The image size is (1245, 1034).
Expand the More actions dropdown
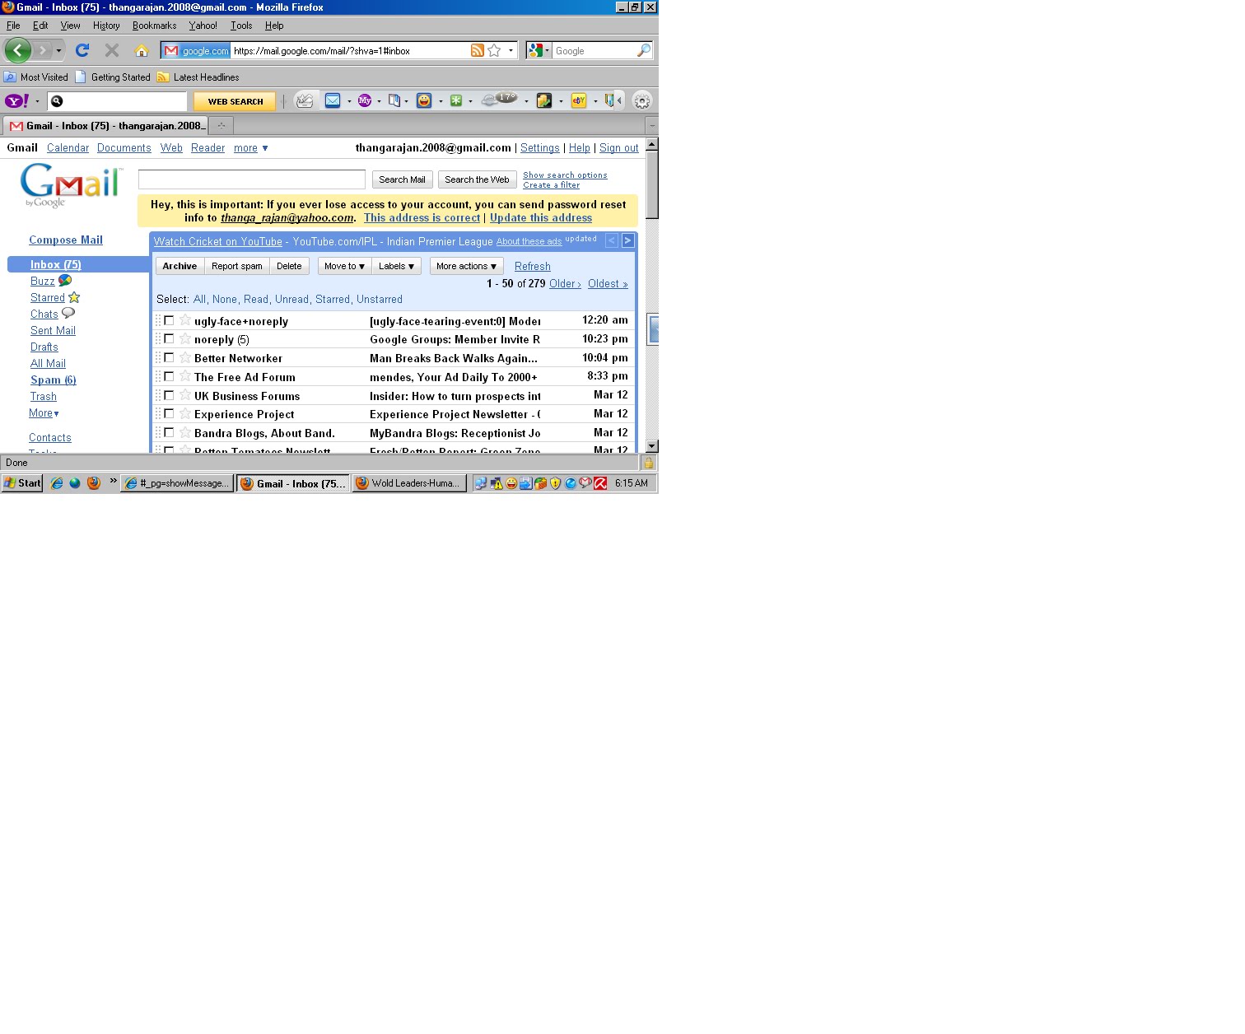point(466,266)
